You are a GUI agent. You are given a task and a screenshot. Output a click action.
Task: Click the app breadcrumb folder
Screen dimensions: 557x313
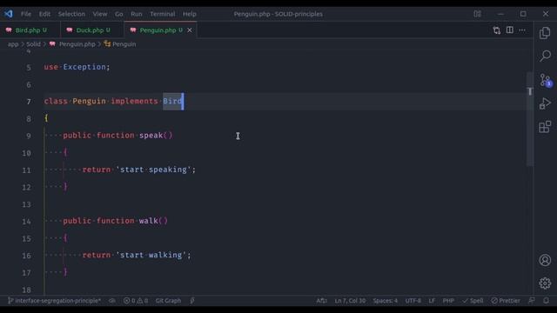(13, 44)
